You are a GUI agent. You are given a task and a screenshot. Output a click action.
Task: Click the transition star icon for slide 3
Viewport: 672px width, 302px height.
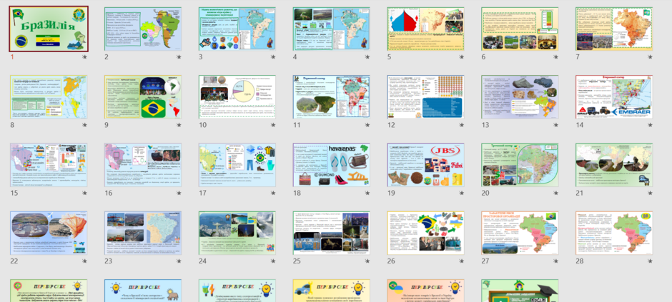pyautogui.click(x=273, y=57)
